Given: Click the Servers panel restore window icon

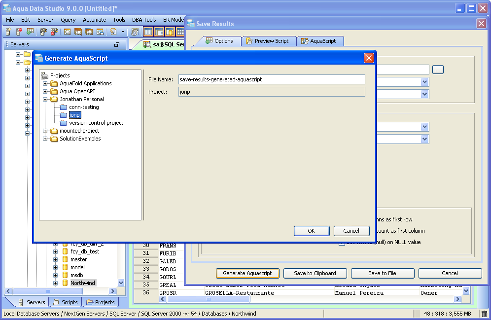Looking at the screenshot, I should click(x=117, y=44).
